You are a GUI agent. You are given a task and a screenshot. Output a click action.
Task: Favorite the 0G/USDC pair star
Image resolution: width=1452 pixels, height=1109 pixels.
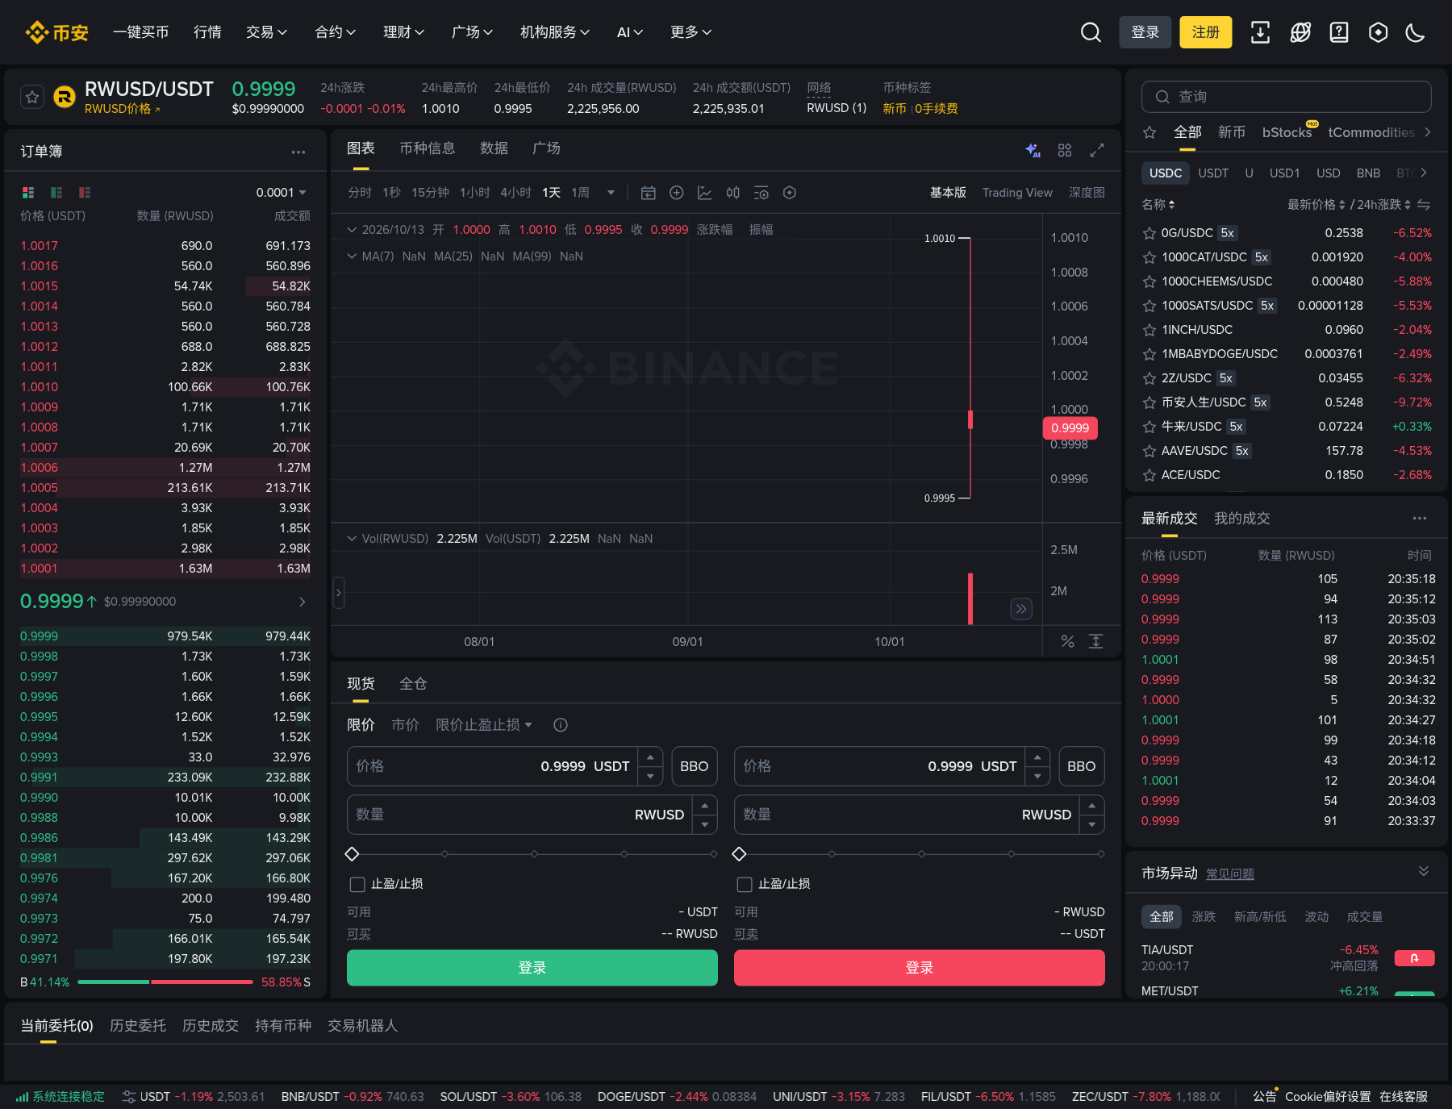[1149, 233]
